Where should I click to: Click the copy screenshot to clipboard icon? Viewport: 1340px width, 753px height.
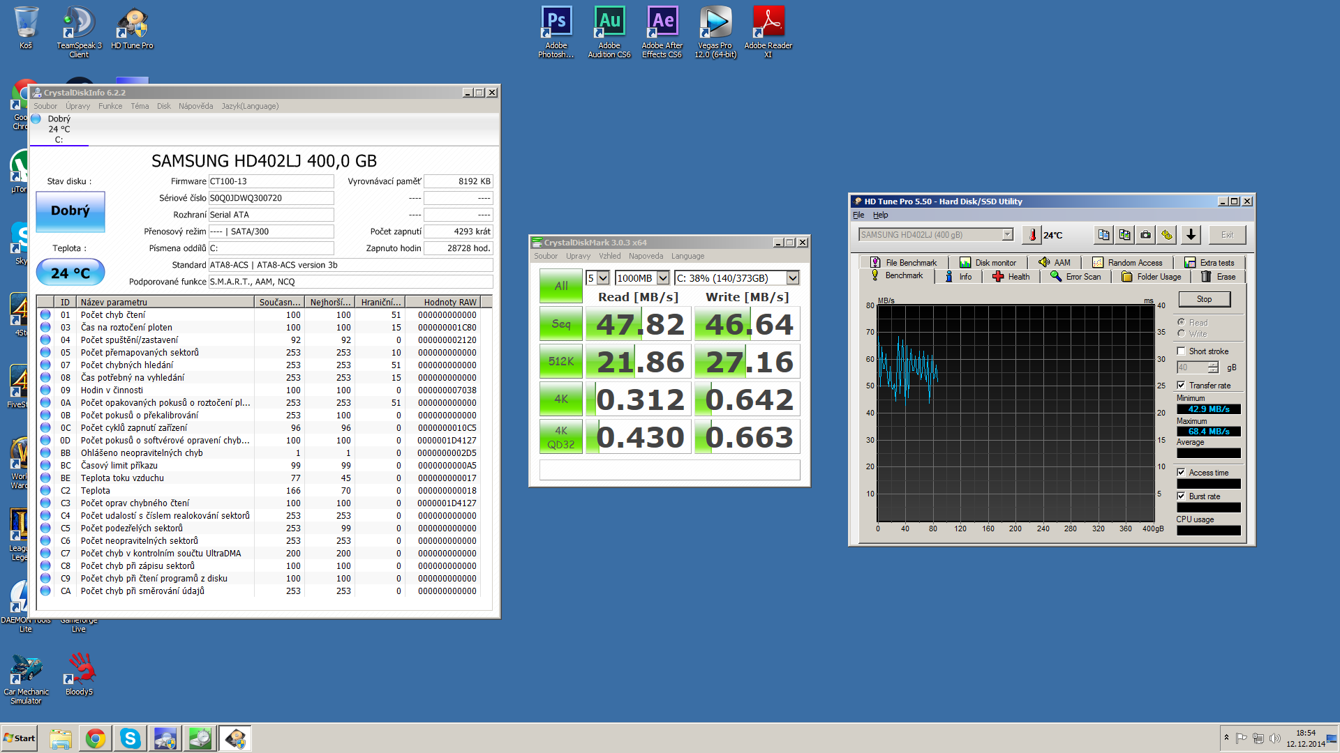tap(1124, 235)
